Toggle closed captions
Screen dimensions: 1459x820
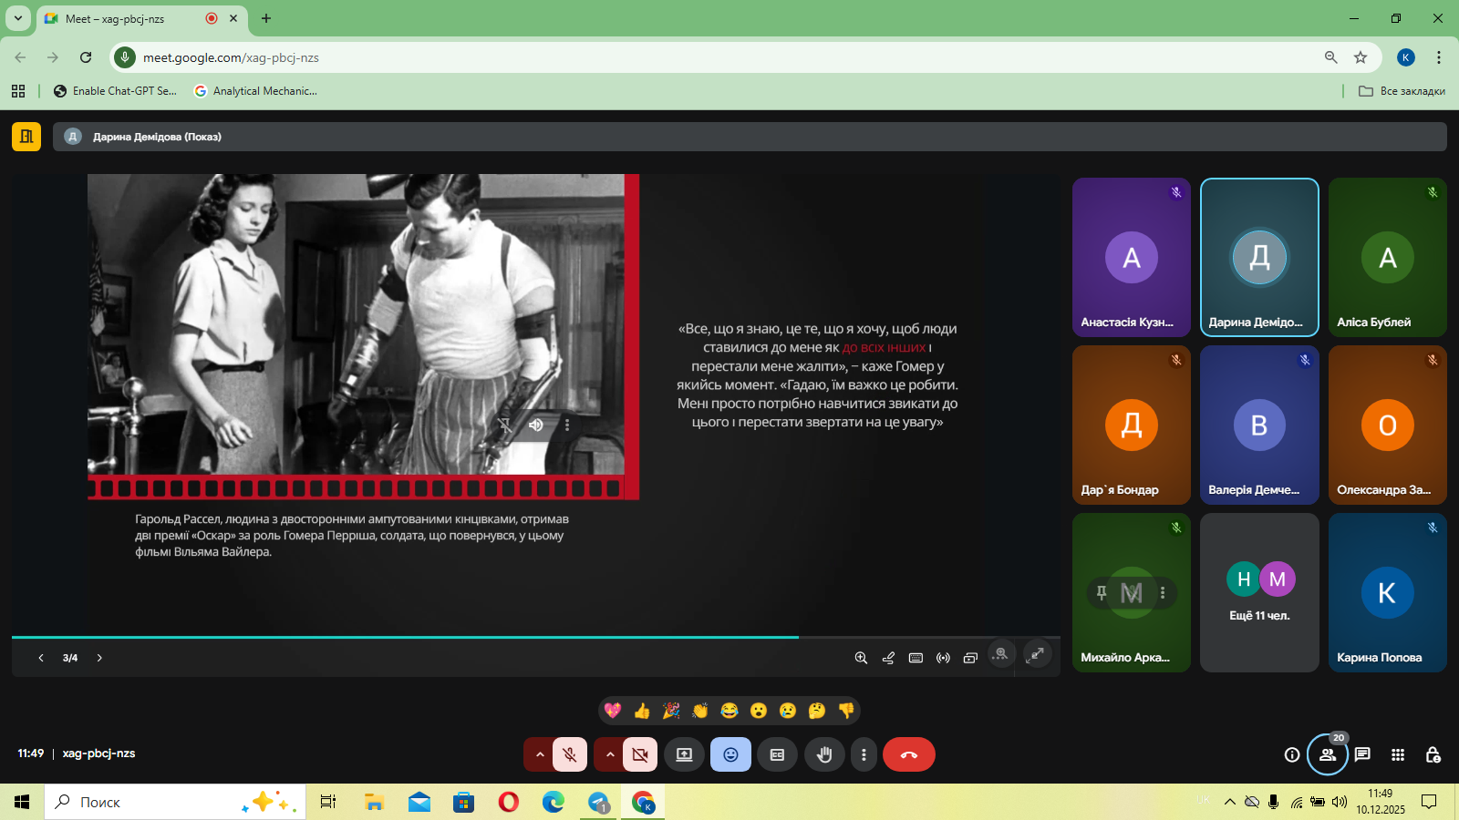point(777,754)
